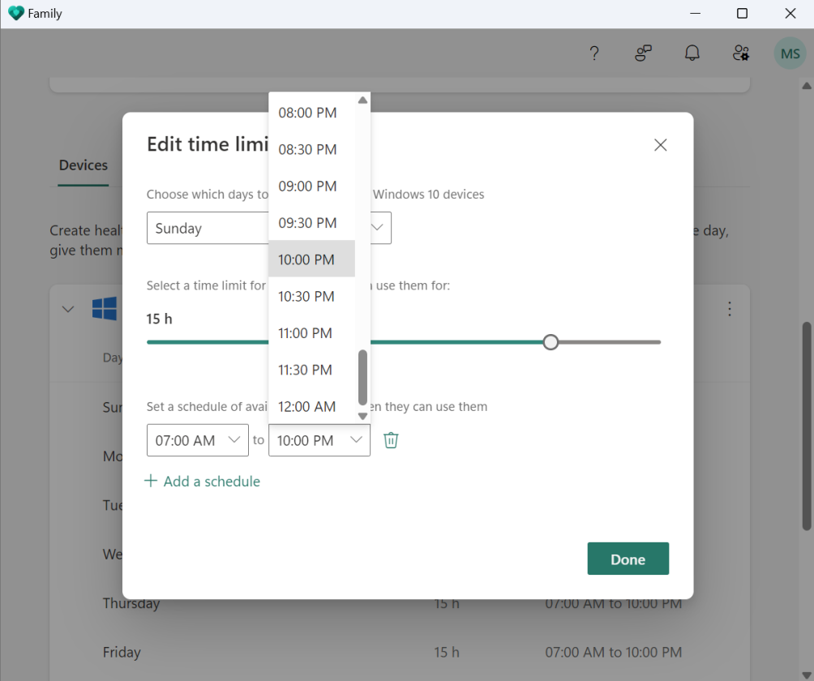Viewport: 814px width, 681px height.
Task: Delete the schedule using the trash icon
Action: click(391, 439)
